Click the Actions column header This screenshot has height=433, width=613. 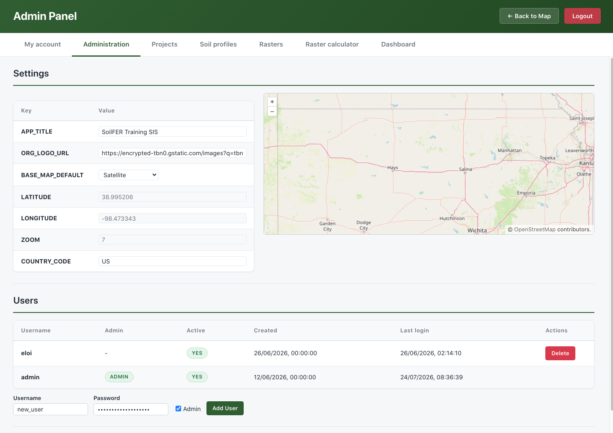(556, 331)
